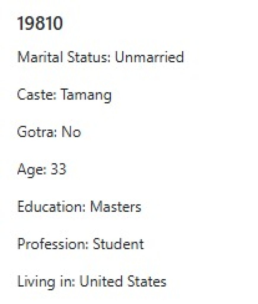Select the "Student" profession value
Image resolution: width=258 pixels, height=304 pixels.
(118, 244)
